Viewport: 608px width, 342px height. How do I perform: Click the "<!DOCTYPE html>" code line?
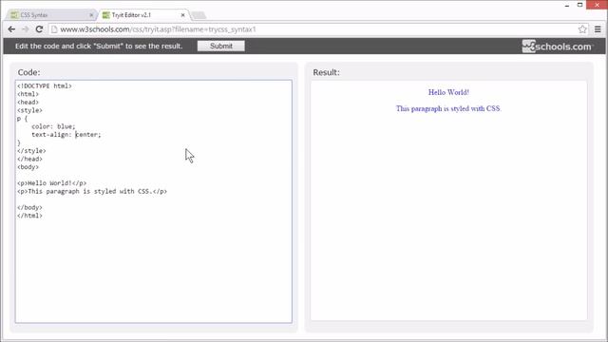point(45,86)
